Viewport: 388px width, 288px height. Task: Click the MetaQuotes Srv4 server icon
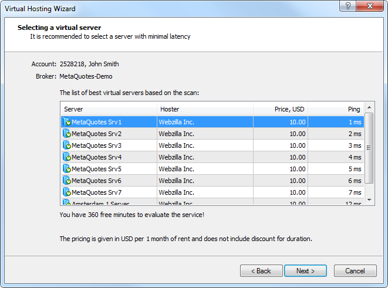coord(67,157)
